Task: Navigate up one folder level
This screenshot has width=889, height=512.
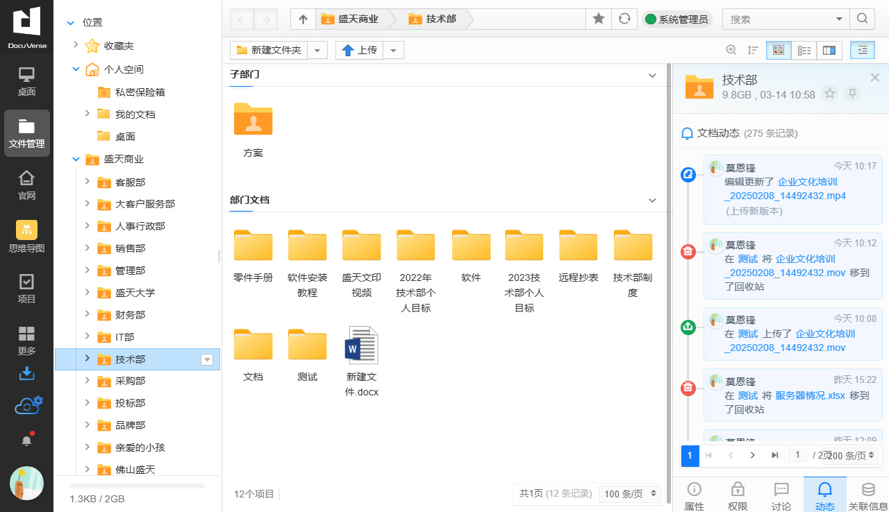Action: pos(303,19)
